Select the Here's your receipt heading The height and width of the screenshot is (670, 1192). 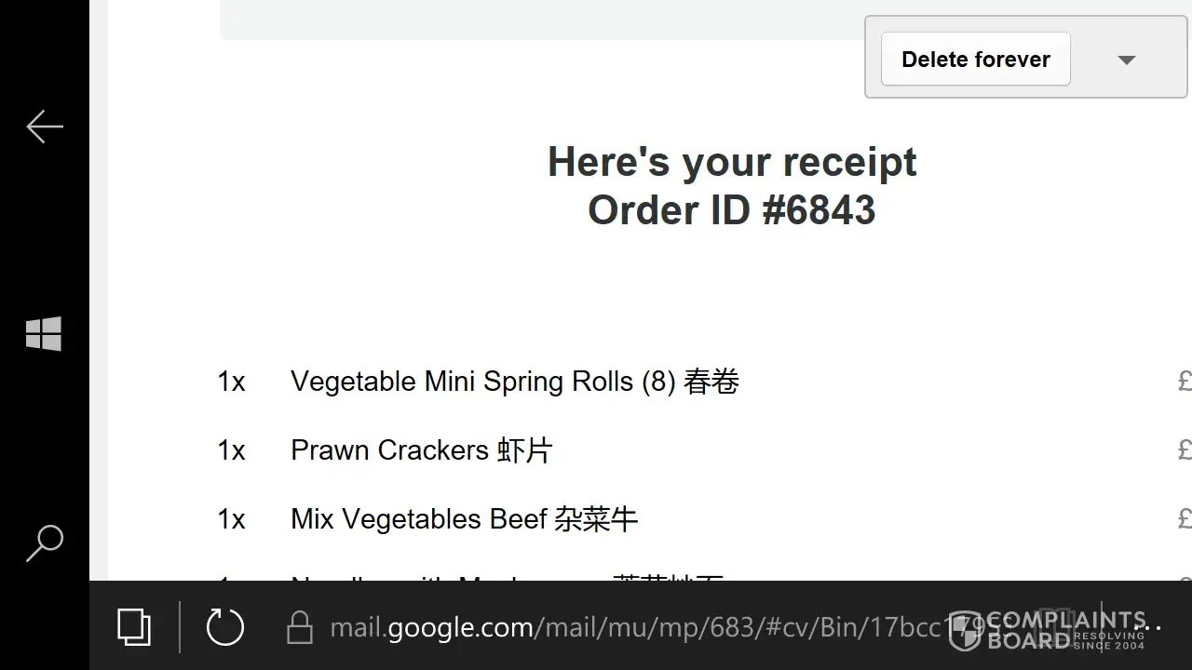point(732,162)
